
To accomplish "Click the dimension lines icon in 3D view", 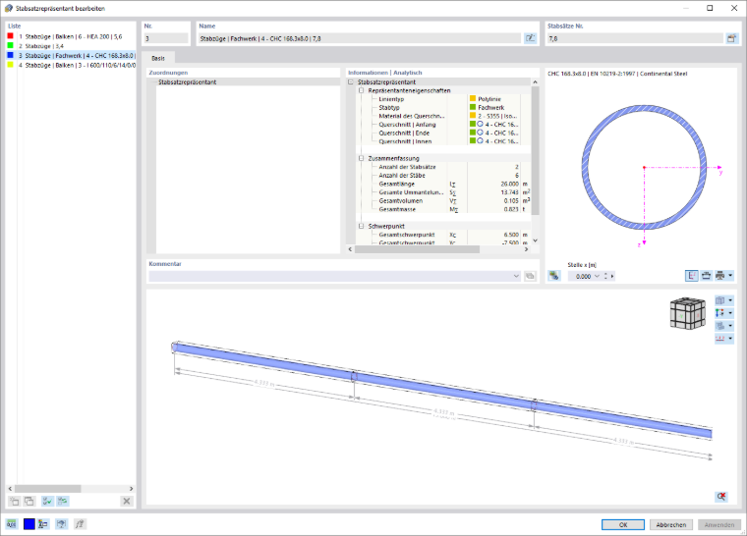I will coord(719,339).
